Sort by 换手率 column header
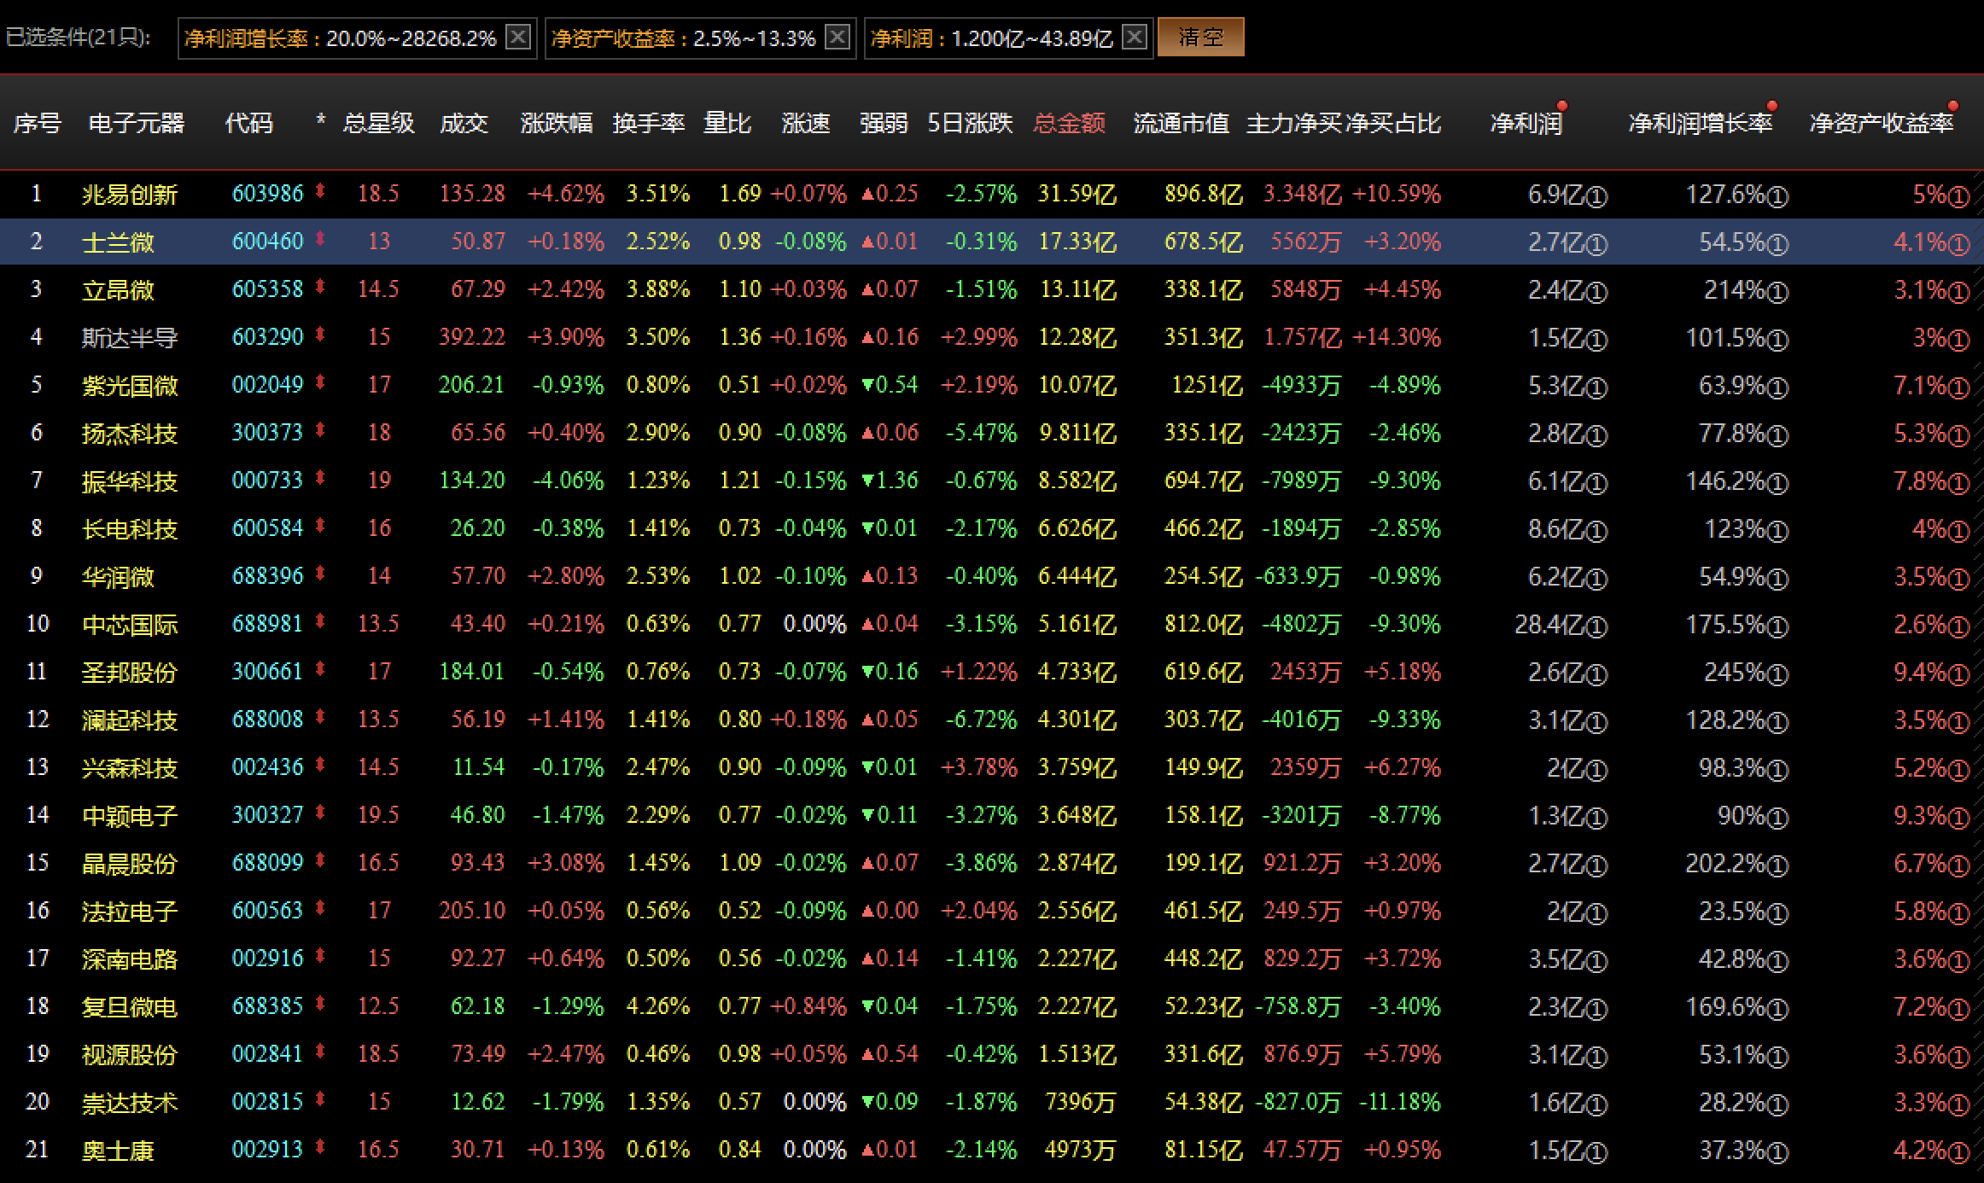 tap(649, 124)
